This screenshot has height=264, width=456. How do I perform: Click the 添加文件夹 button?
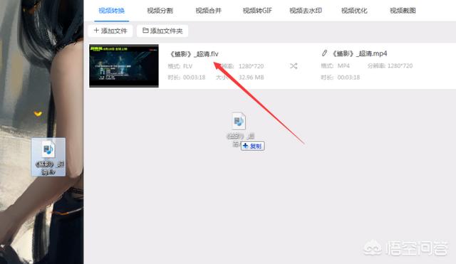pyautogui.click(x=162, y=31)
